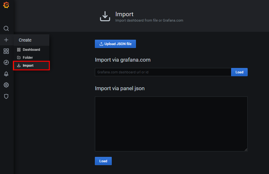Viewport: 269px width, 174px height.
Task: Click the 'Import dashboard from file or Grafana.com' subtitle
Action: click(x=149, y=20)
